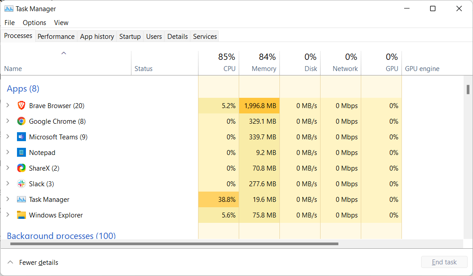Click the 9.2 MB memory cell
Image resolution: width=473 pixels, height=276 pixels.
tap(259, 153)
